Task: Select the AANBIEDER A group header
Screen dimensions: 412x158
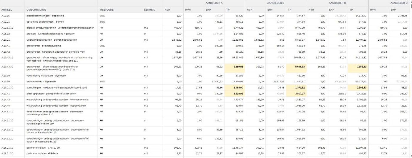Action: 214,3
